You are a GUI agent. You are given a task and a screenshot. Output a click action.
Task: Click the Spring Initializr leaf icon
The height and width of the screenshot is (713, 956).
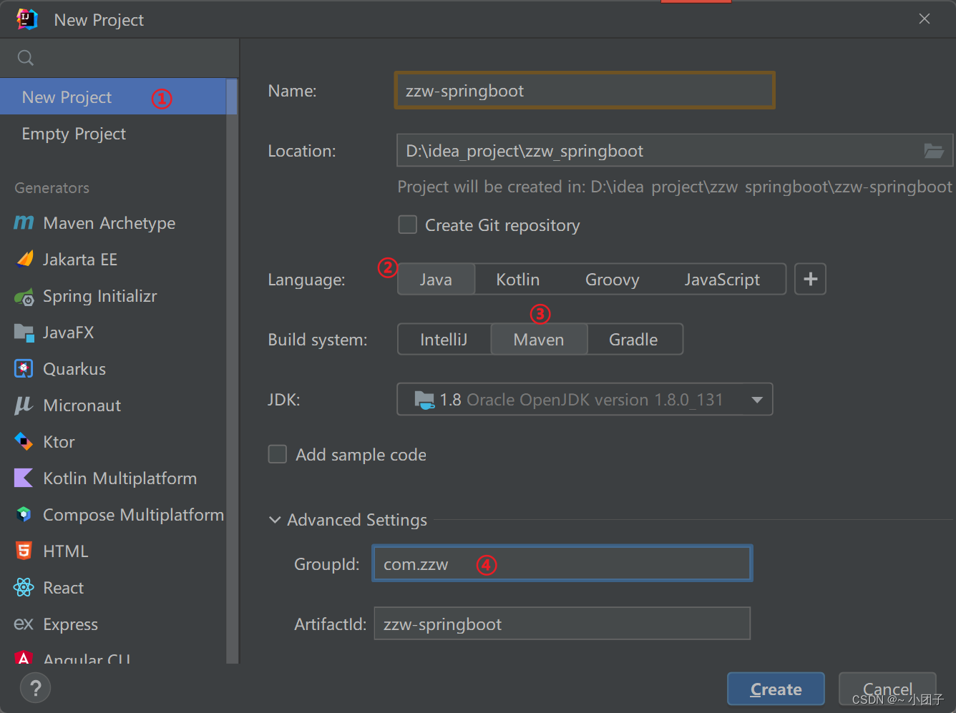point(24,297)
